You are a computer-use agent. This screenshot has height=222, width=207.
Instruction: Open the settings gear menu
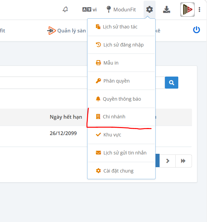(x=150, y=9)
